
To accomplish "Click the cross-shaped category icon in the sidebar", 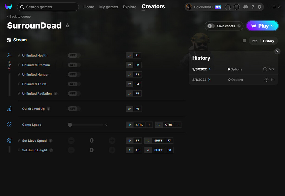I will pyautogui.click(x=9, y=125).
